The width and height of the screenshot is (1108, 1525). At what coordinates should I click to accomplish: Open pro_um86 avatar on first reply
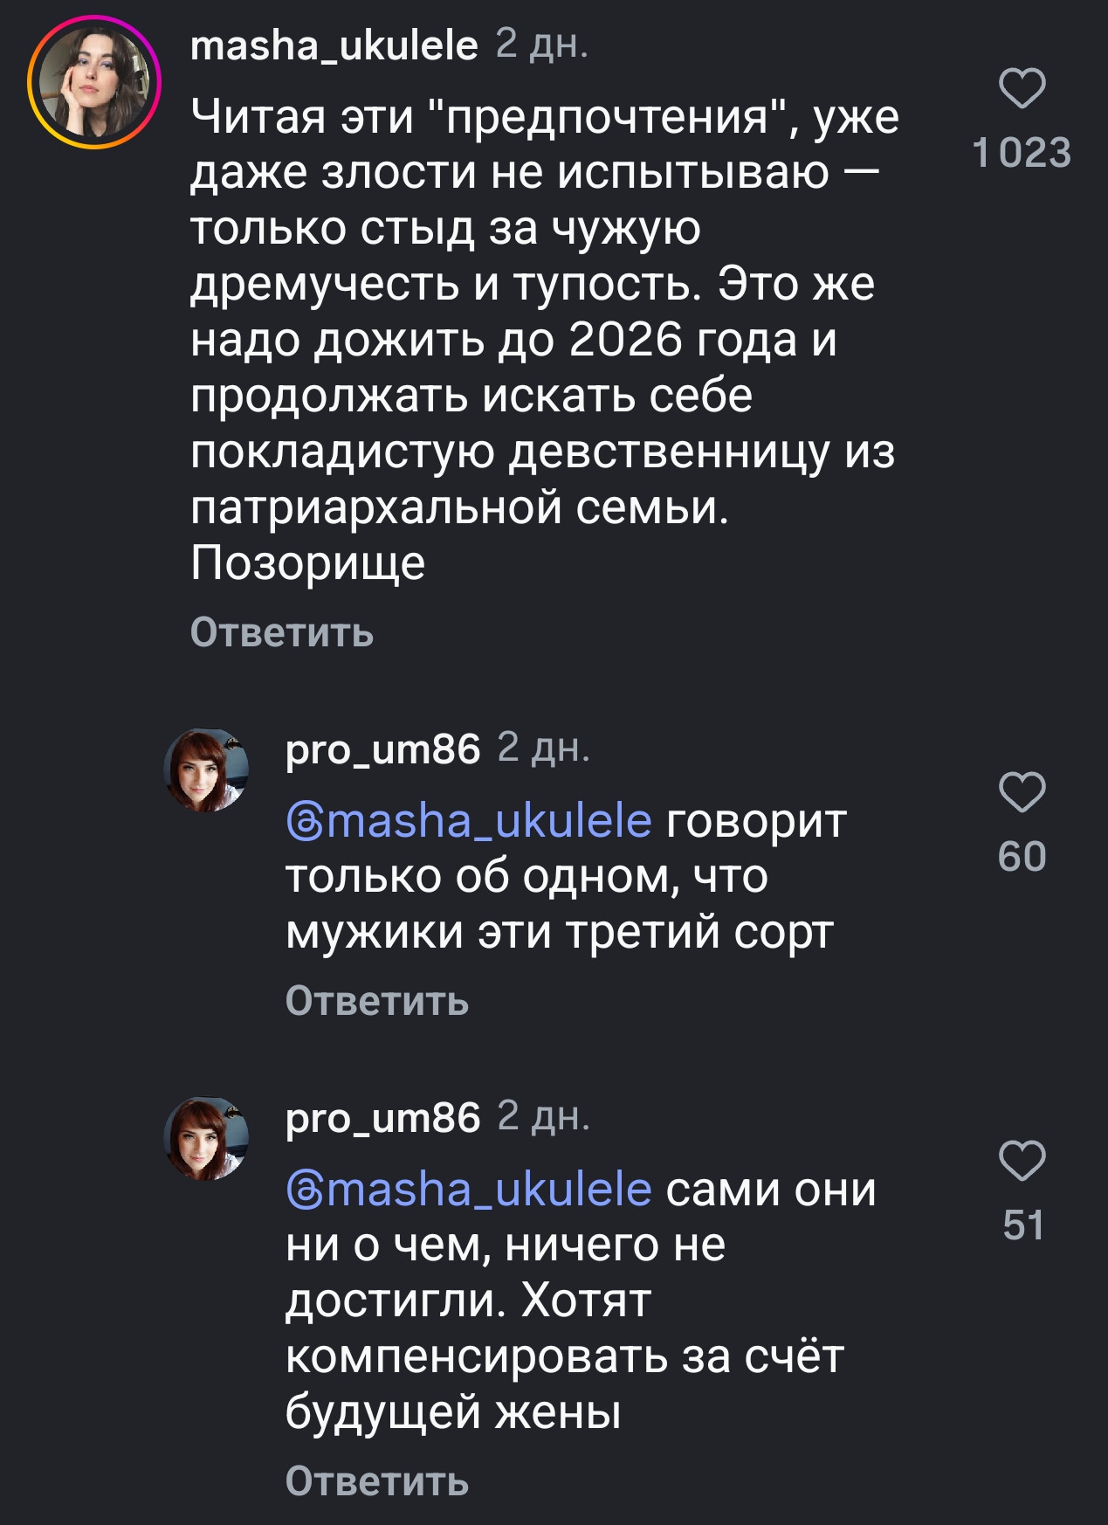coord(207,770)
